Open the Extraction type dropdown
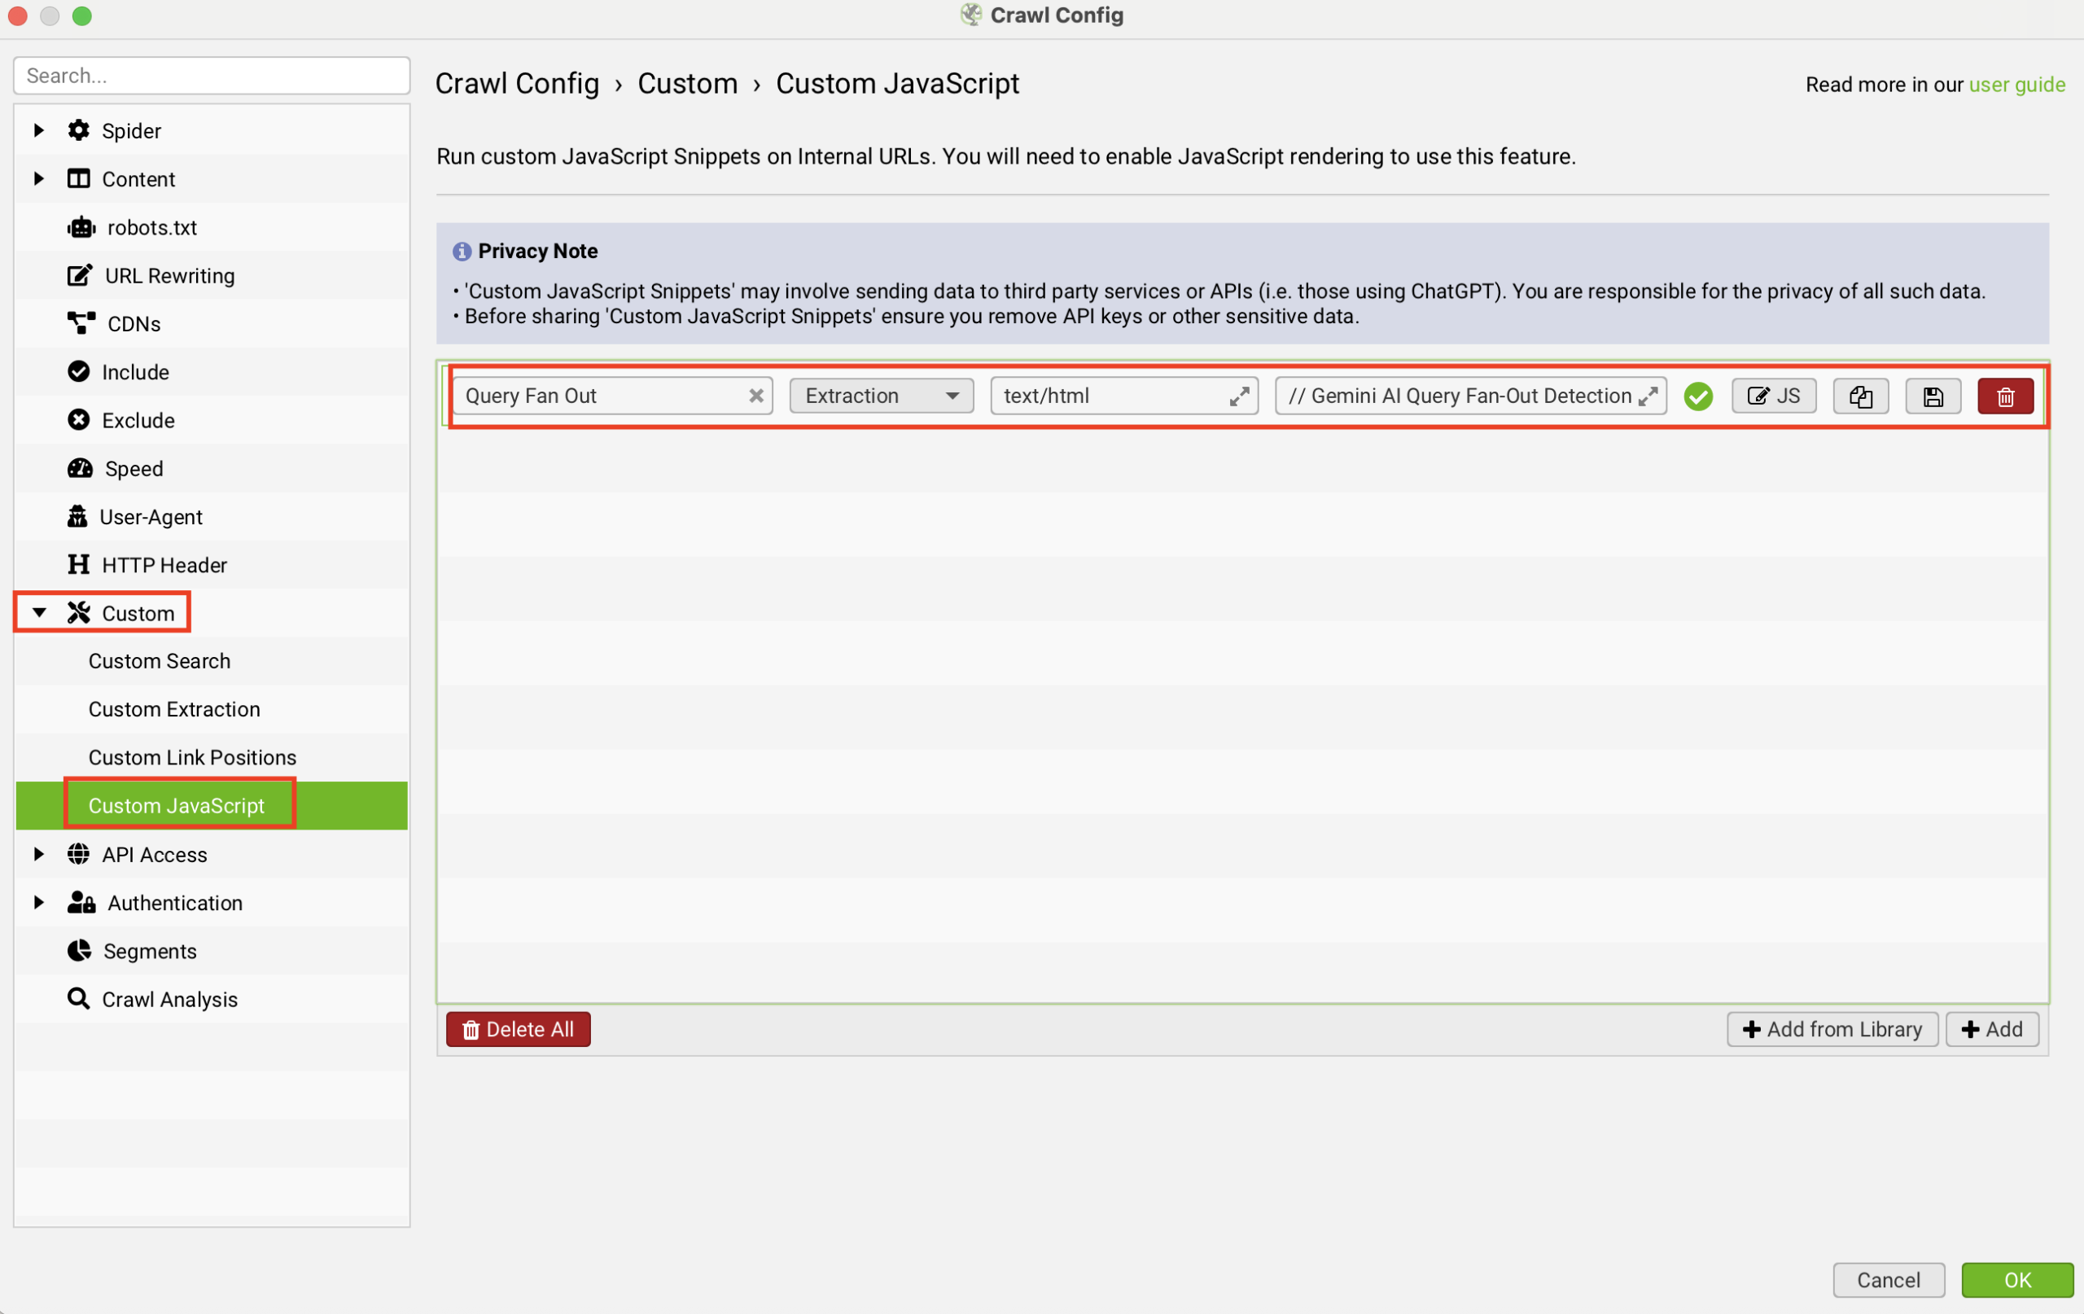Viewport: 2084px width, 1314px height. (881, 396)
